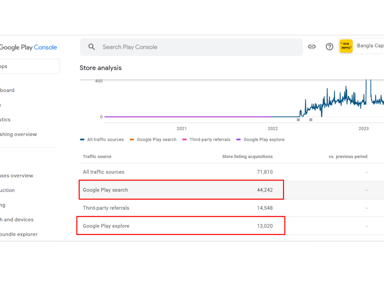Image resolution: width=384 pixels, height=288 pixels.
Task: Open Publishing overview in the sidebar
Action: coord(18,134)
